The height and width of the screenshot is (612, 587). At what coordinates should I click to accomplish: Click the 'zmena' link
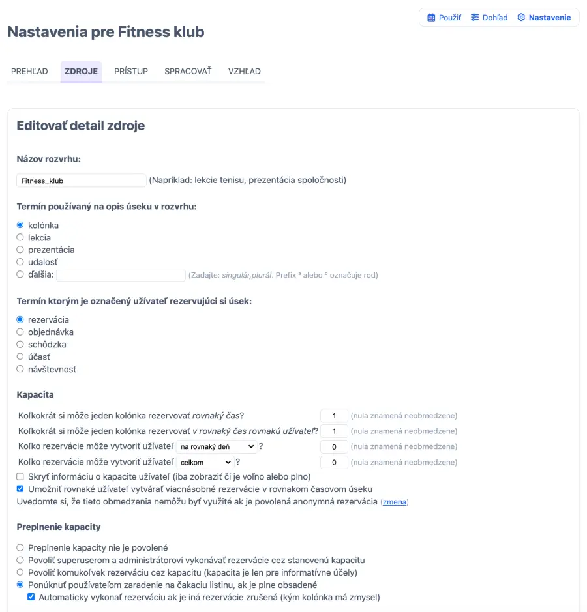(x=394, y=502)
